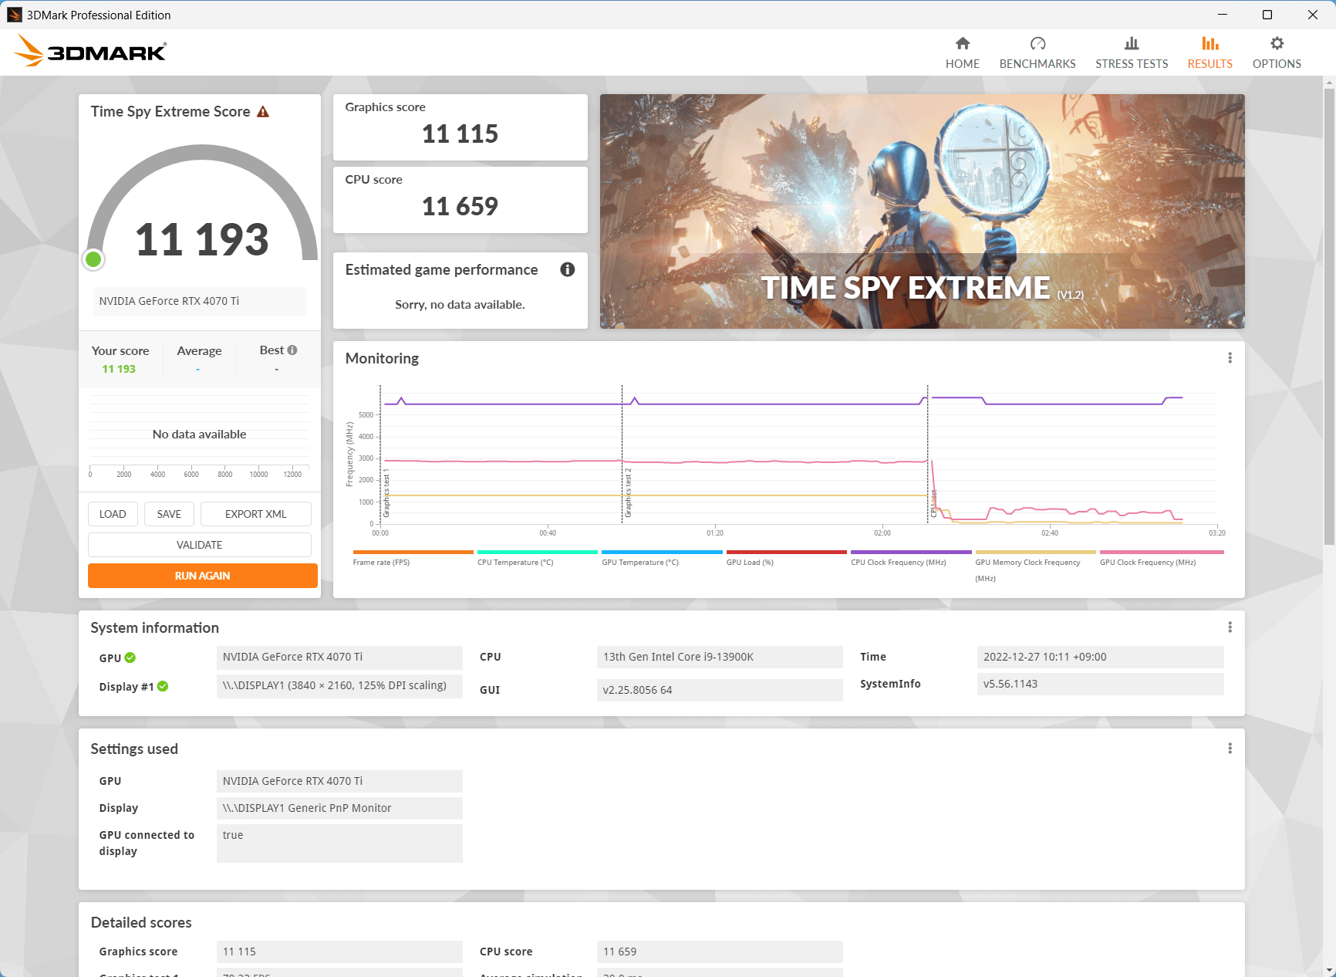
Task: Click the green score marker on gauge
Action: coord(93,259)
